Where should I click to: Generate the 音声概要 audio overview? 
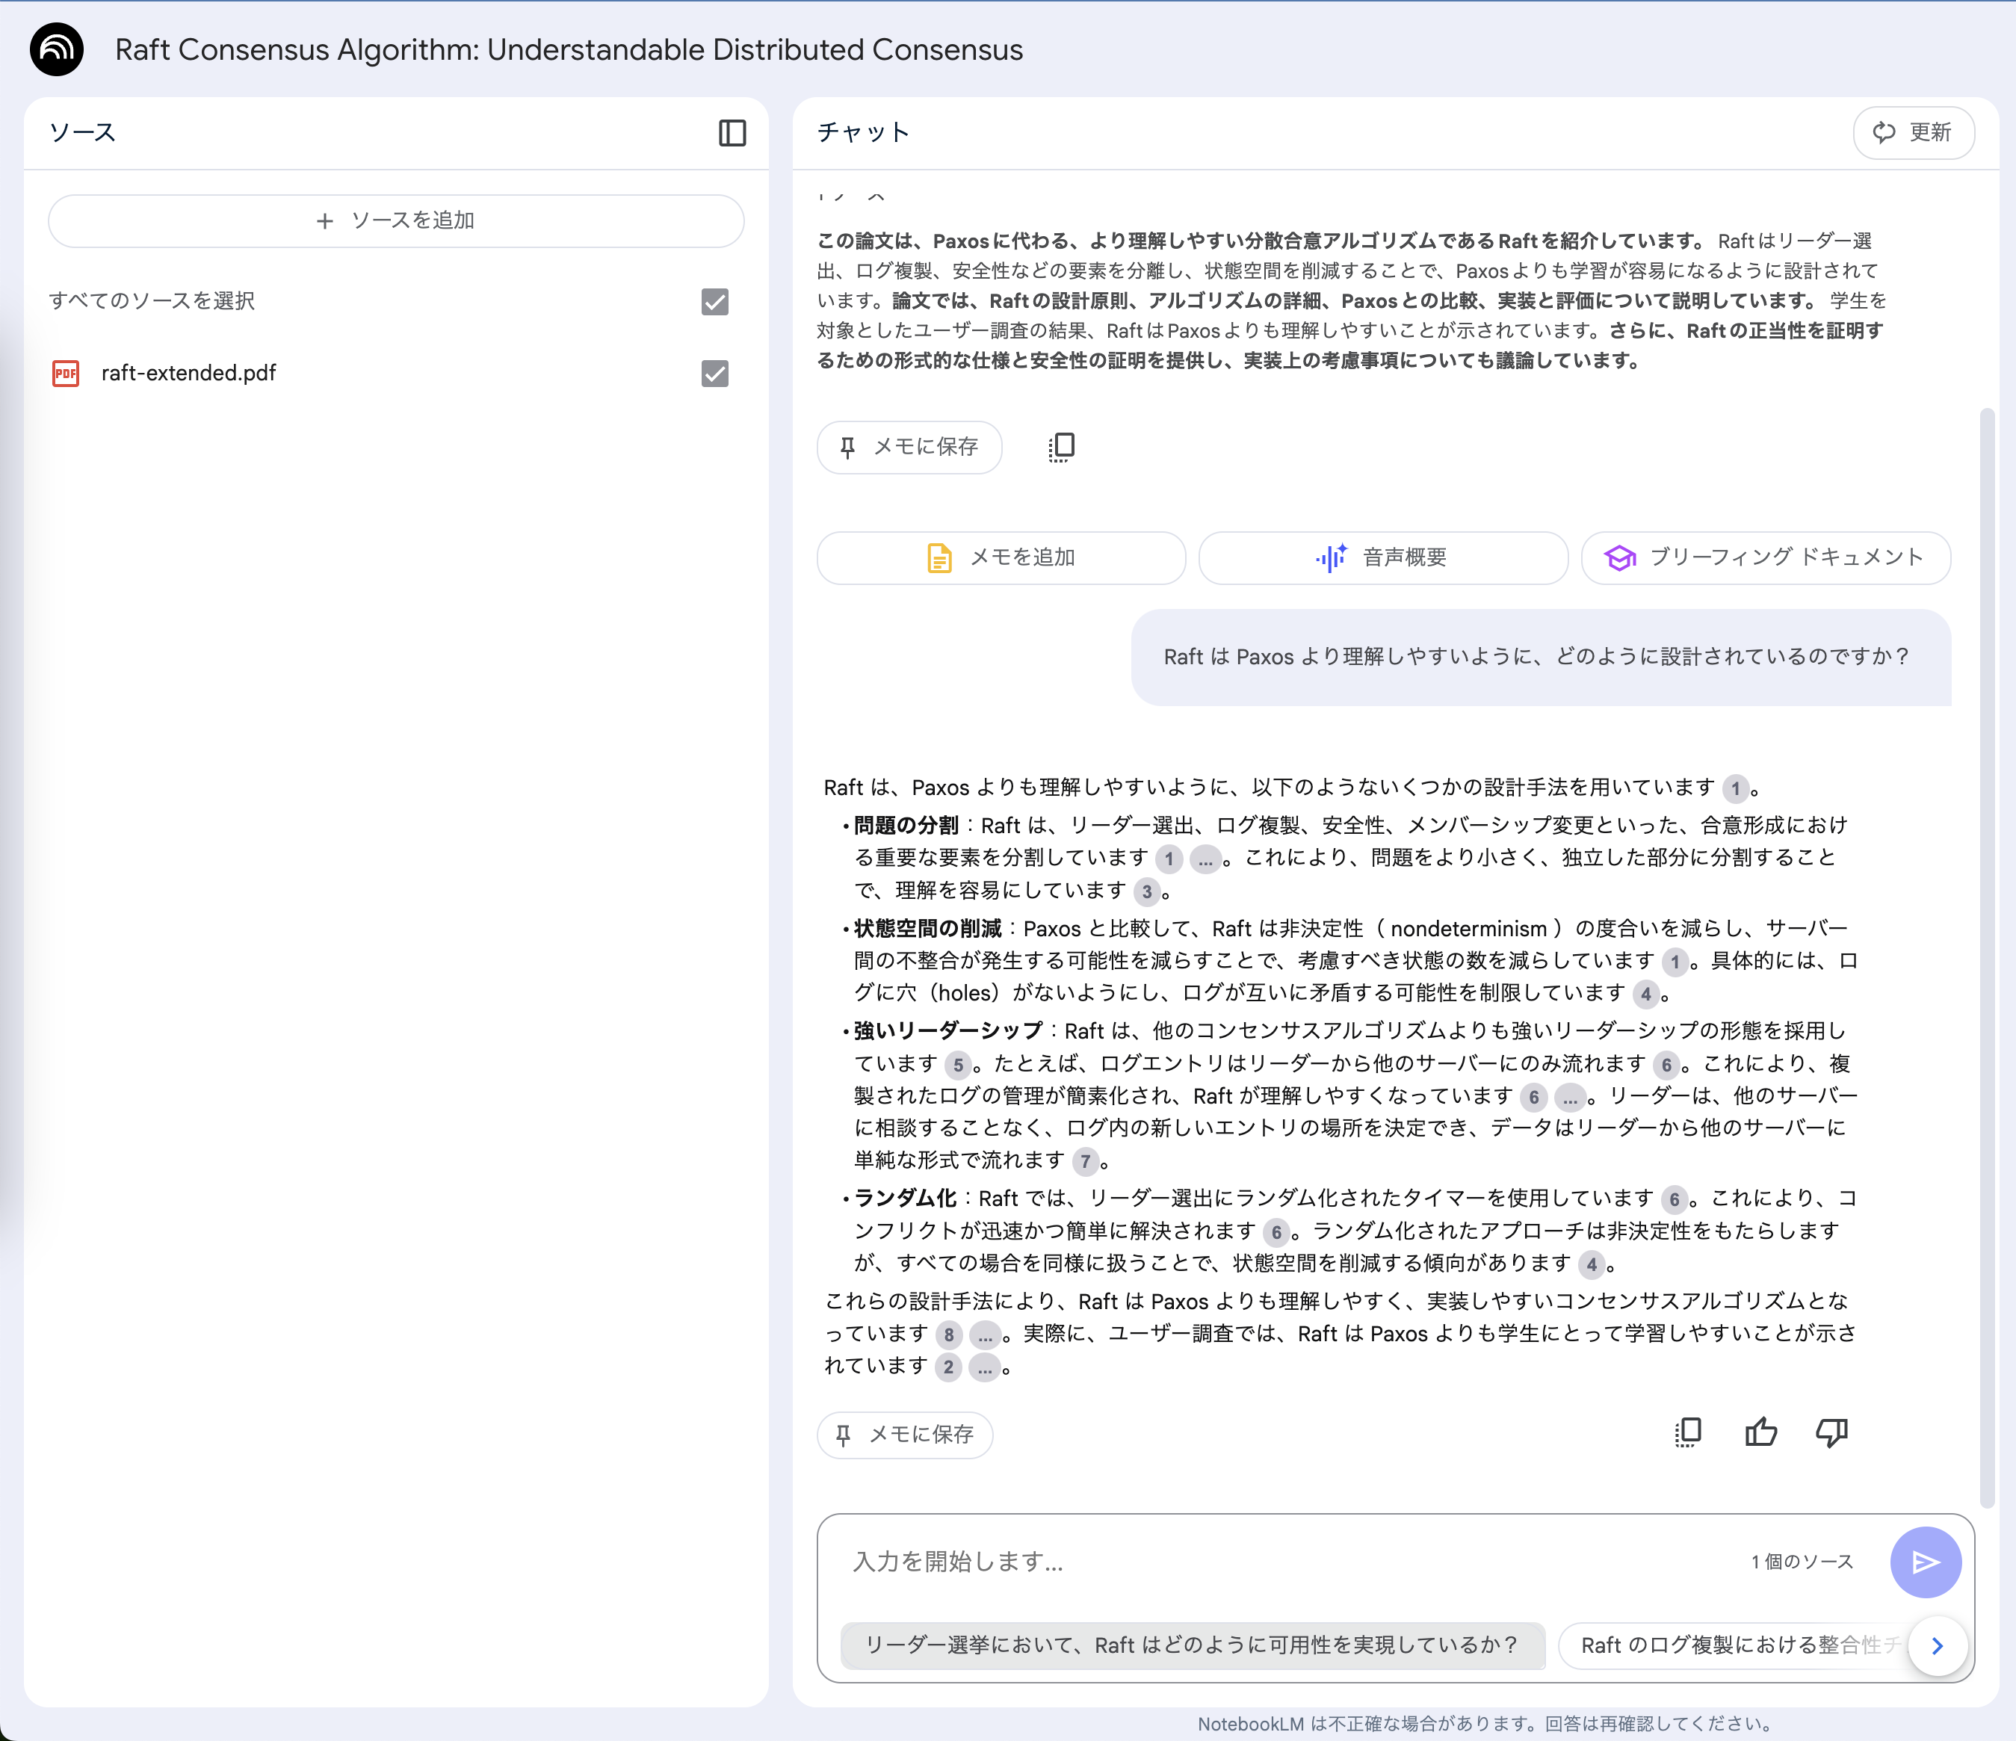(1382, 557)
